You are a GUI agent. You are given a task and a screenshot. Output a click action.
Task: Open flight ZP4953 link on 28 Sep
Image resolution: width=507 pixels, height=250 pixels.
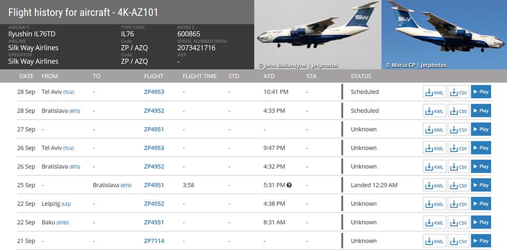[154, 92]
